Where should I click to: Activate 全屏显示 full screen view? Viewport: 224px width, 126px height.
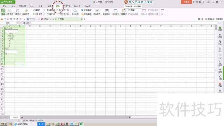point(18,12)
